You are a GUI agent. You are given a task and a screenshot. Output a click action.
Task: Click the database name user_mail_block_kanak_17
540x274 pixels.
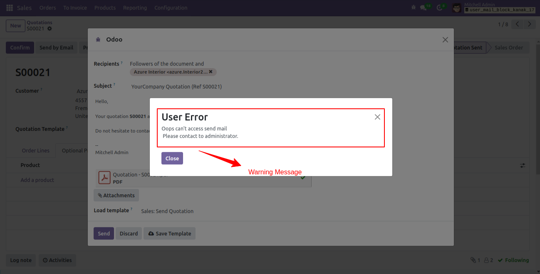499,10
